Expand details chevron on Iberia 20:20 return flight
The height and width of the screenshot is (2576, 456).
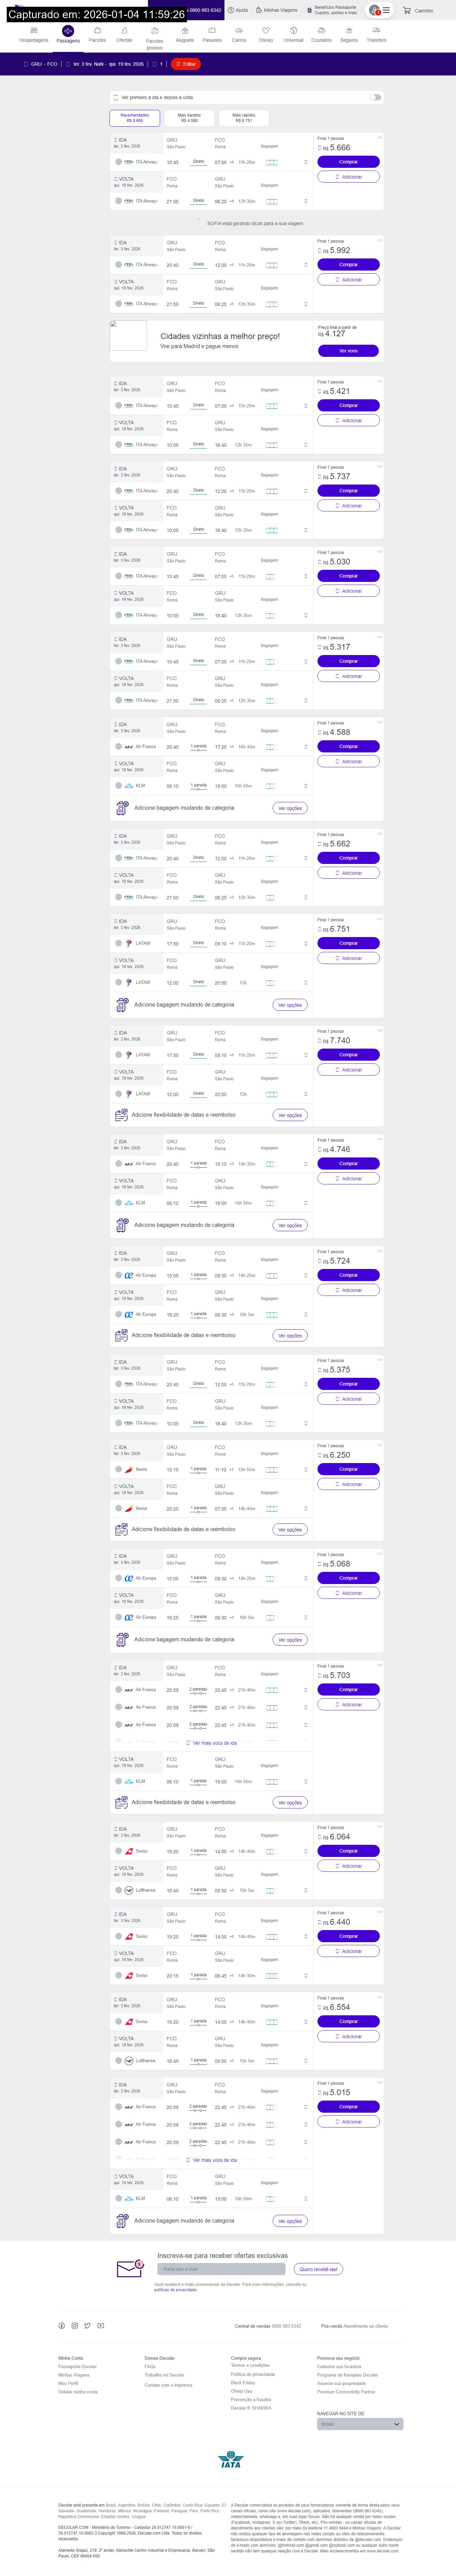[x=305, y=1508]
